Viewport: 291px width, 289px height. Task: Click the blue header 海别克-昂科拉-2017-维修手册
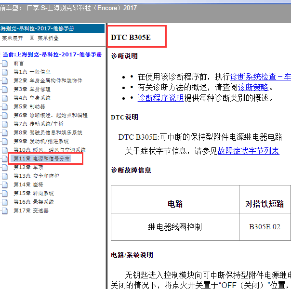pyautogui.click(x=52, y=28)
